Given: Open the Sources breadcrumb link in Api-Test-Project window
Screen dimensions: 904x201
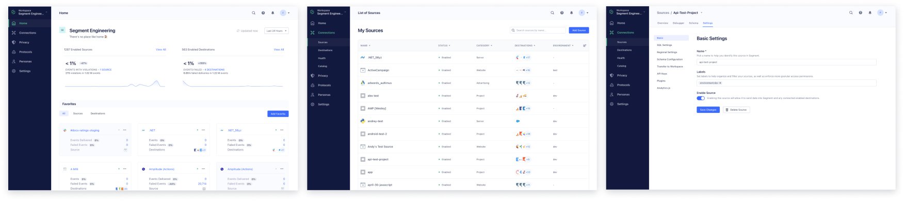Looking at the screenshot, I should (x=663, y=13).
